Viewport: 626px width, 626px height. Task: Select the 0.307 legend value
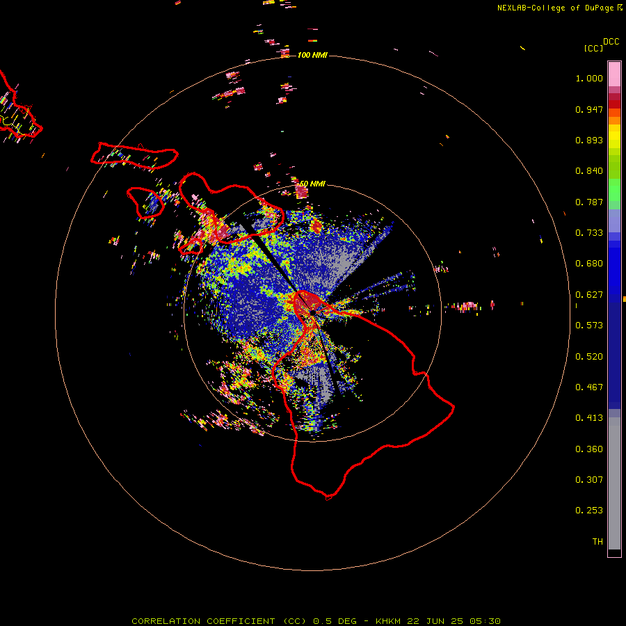point(589,480)
